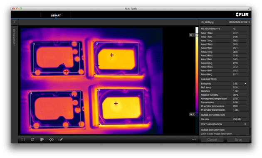Open the LIBRARY tab

pos(56,15)
